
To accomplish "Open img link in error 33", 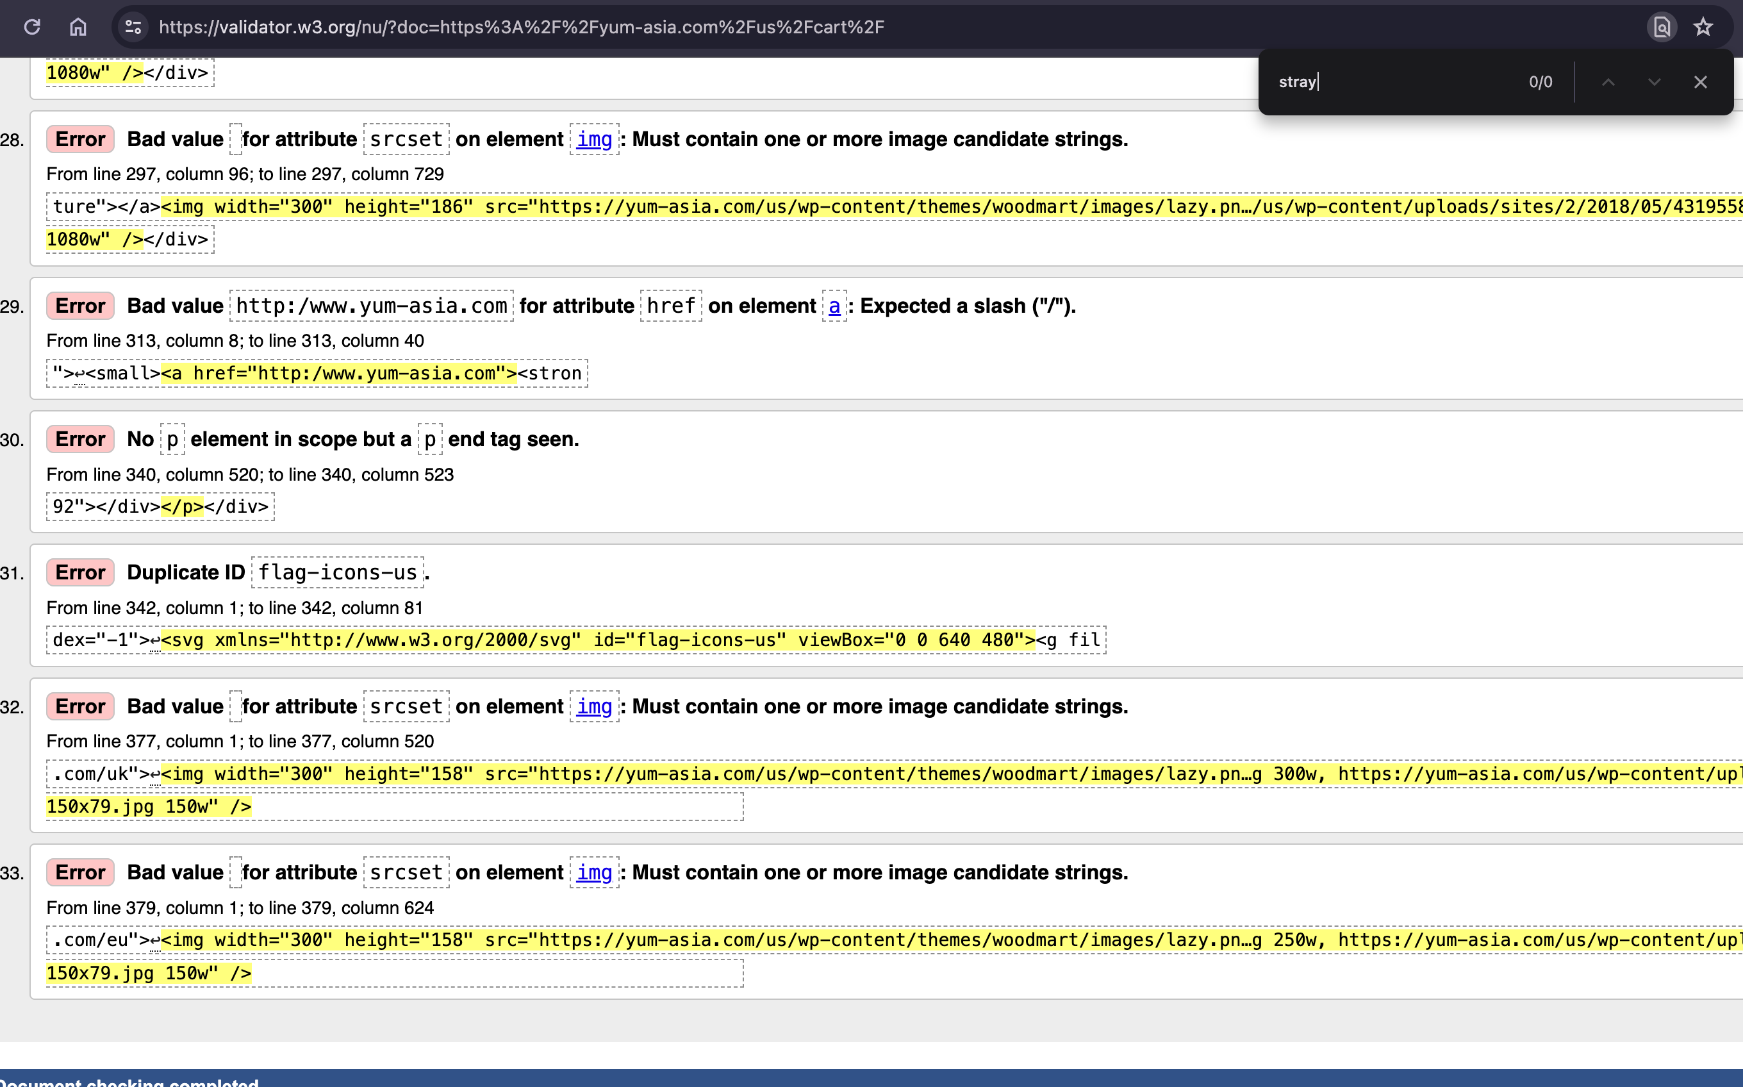I will pyautogui.click(x=593, y=873).
